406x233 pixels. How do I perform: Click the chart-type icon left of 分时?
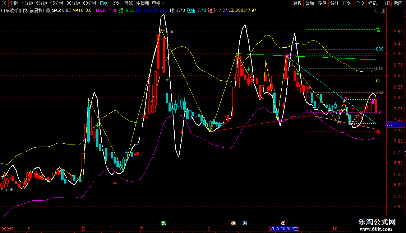click(x=4, y=4)
